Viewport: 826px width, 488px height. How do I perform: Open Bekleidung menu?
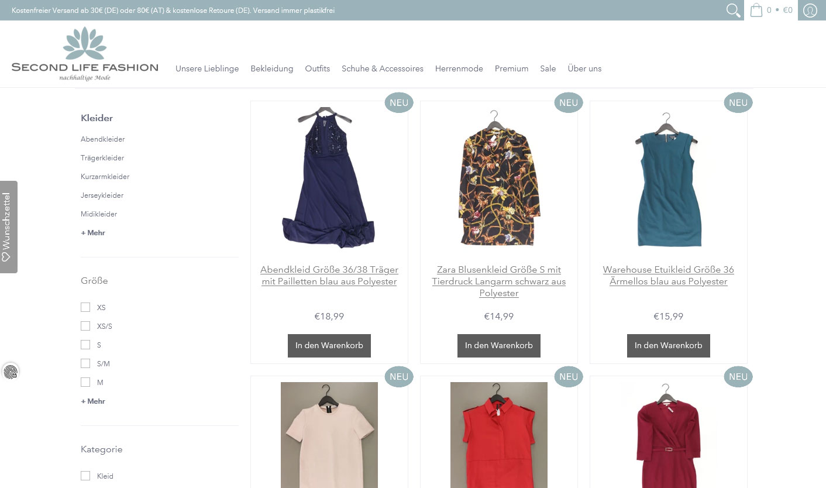(x=272, y=68)
